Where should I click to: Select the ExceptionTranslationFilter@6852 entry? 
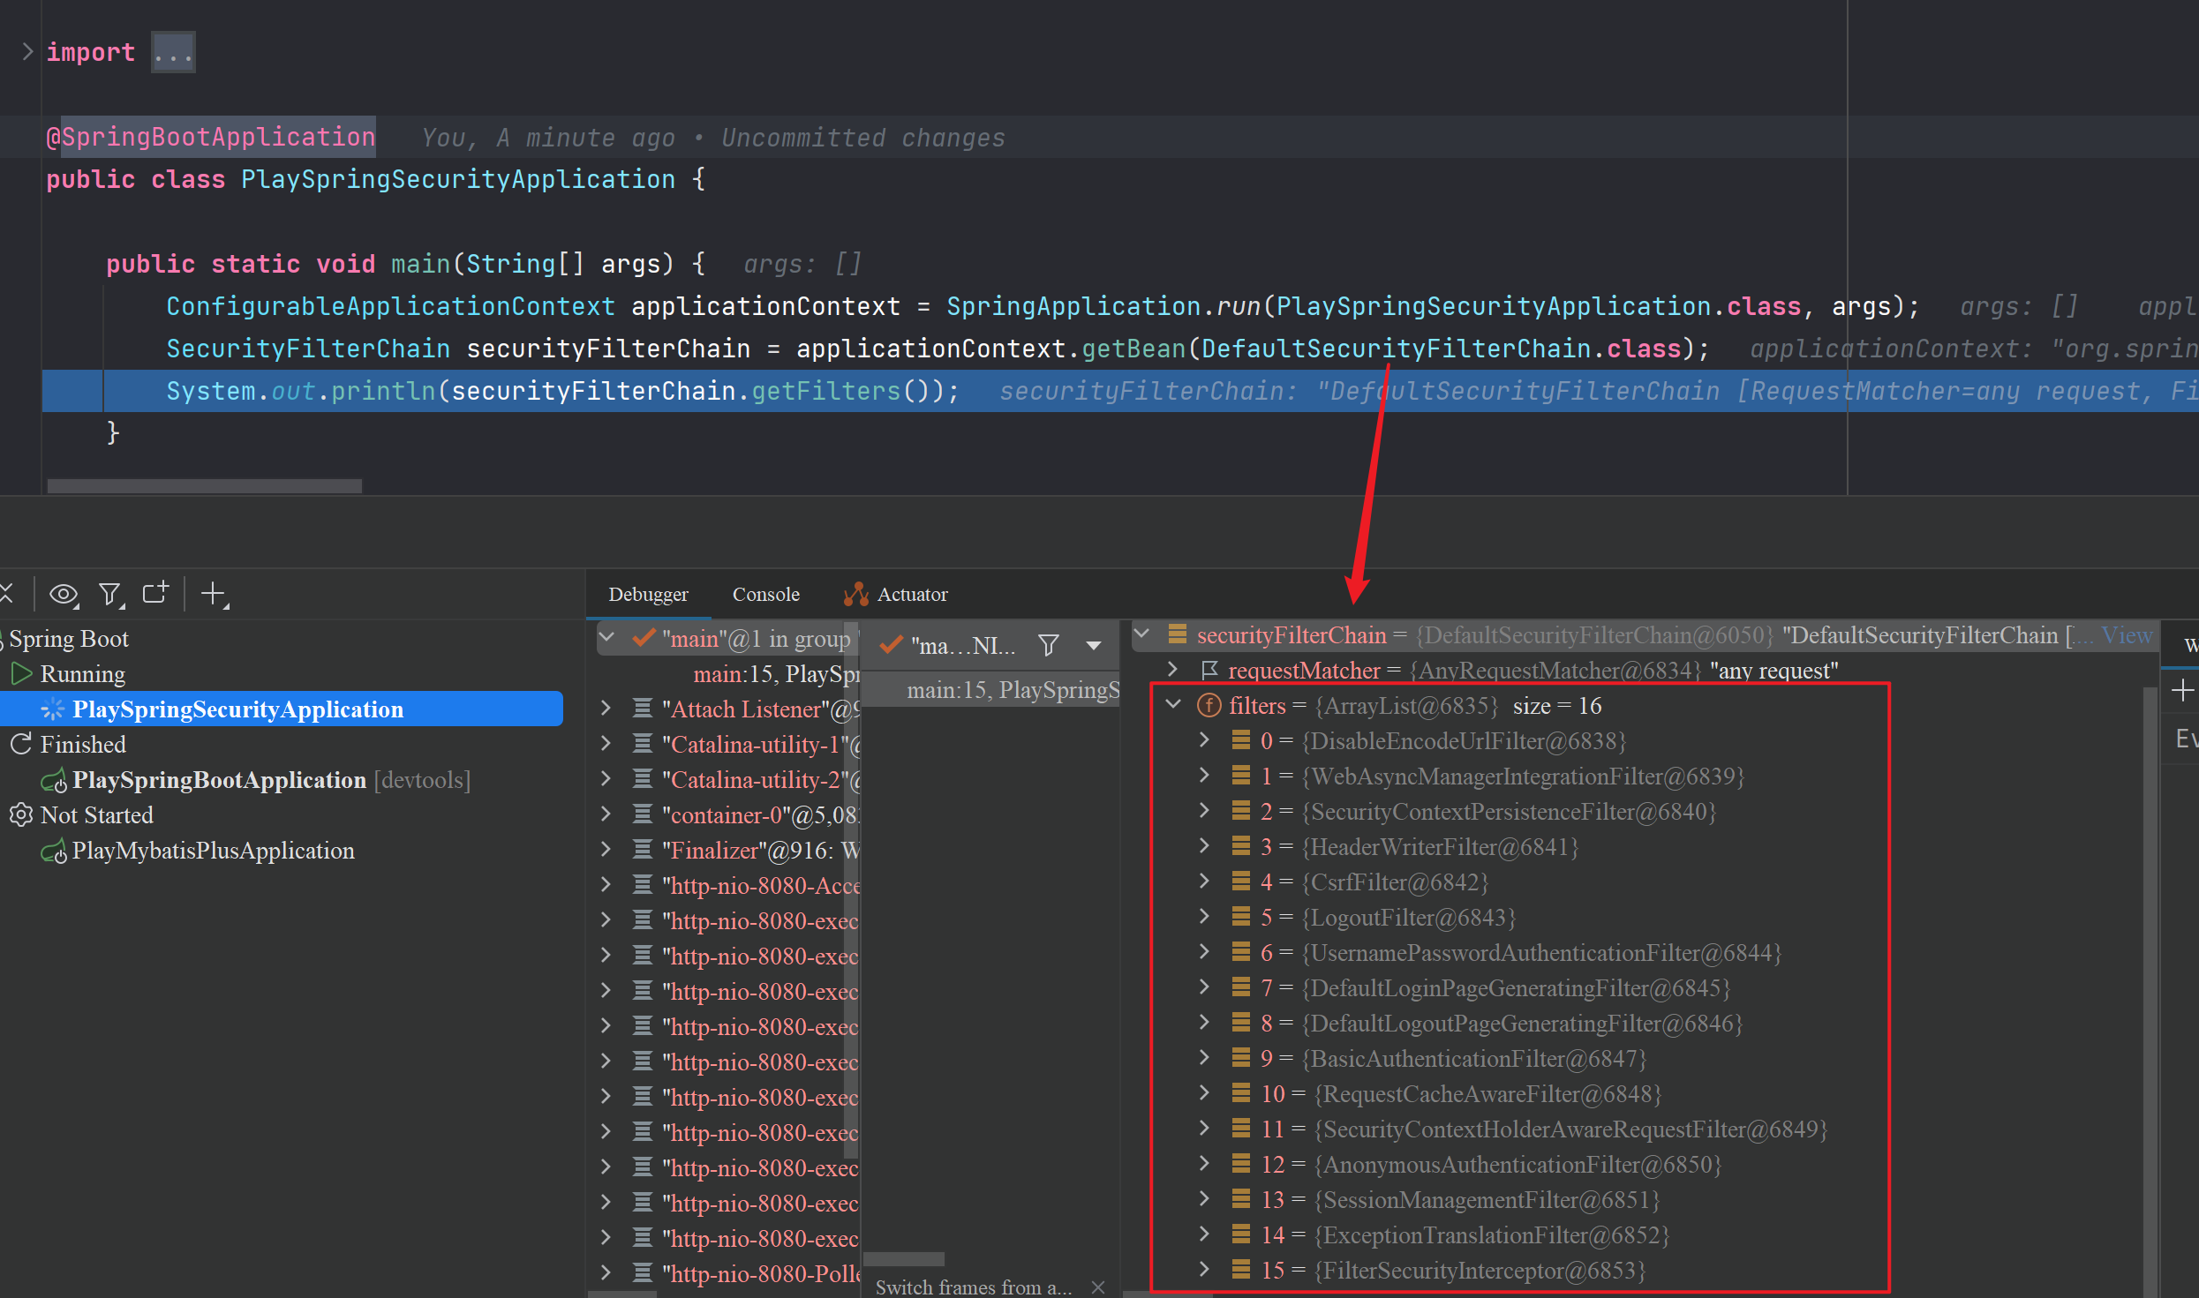pos(1492,1235)
